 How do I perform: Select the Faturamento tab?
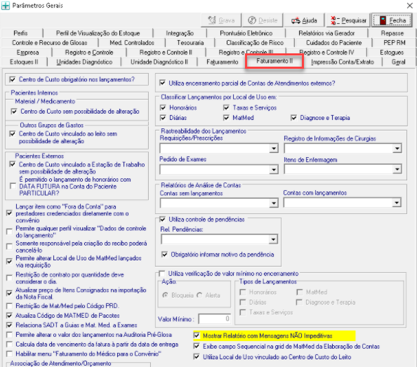[223, 62]
